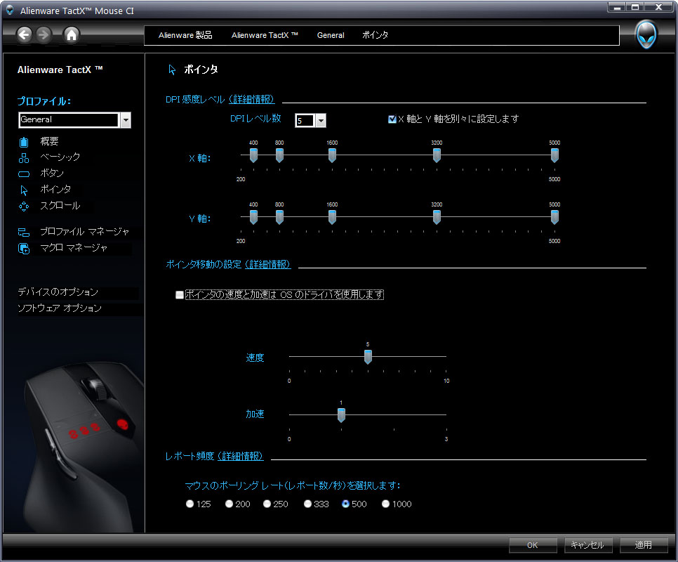Click X軸 3200 DPI slider handle
This screenshot has width=678, height=562.
coord(437,155)
